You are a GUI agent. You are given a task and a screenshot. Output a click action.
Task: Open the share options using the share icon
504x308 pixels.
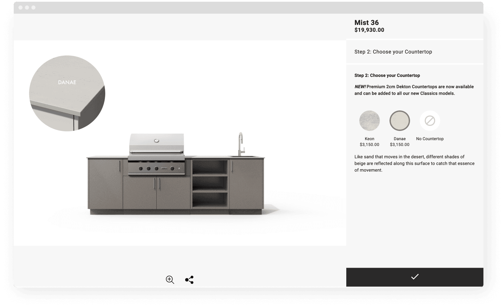tap(189, 280)
